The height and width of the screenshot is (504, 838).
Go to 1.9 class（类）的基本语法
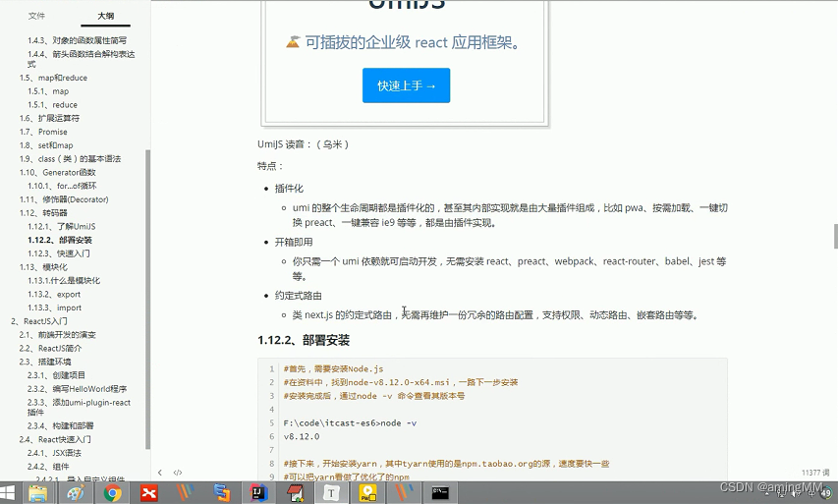(70, 159)
